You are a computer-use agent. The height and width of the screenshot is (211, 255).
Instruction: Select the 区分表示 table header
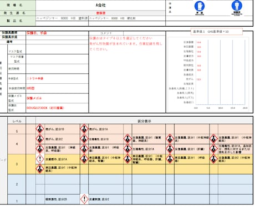coord(144,121)
